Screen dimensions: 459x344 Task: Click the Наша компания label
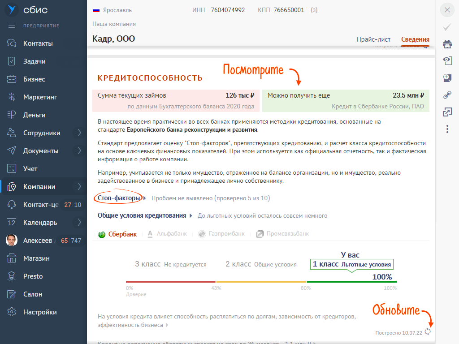tap(114, 24)
